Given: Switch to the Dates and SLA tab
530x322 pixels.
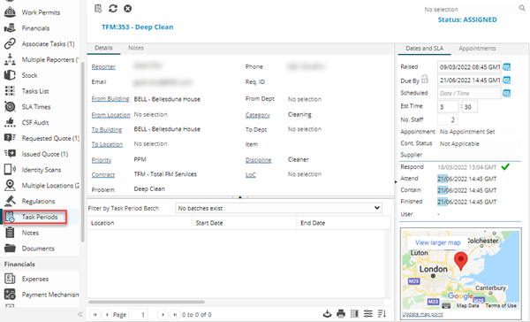Looking at the screenshot, I should point(424,48).
